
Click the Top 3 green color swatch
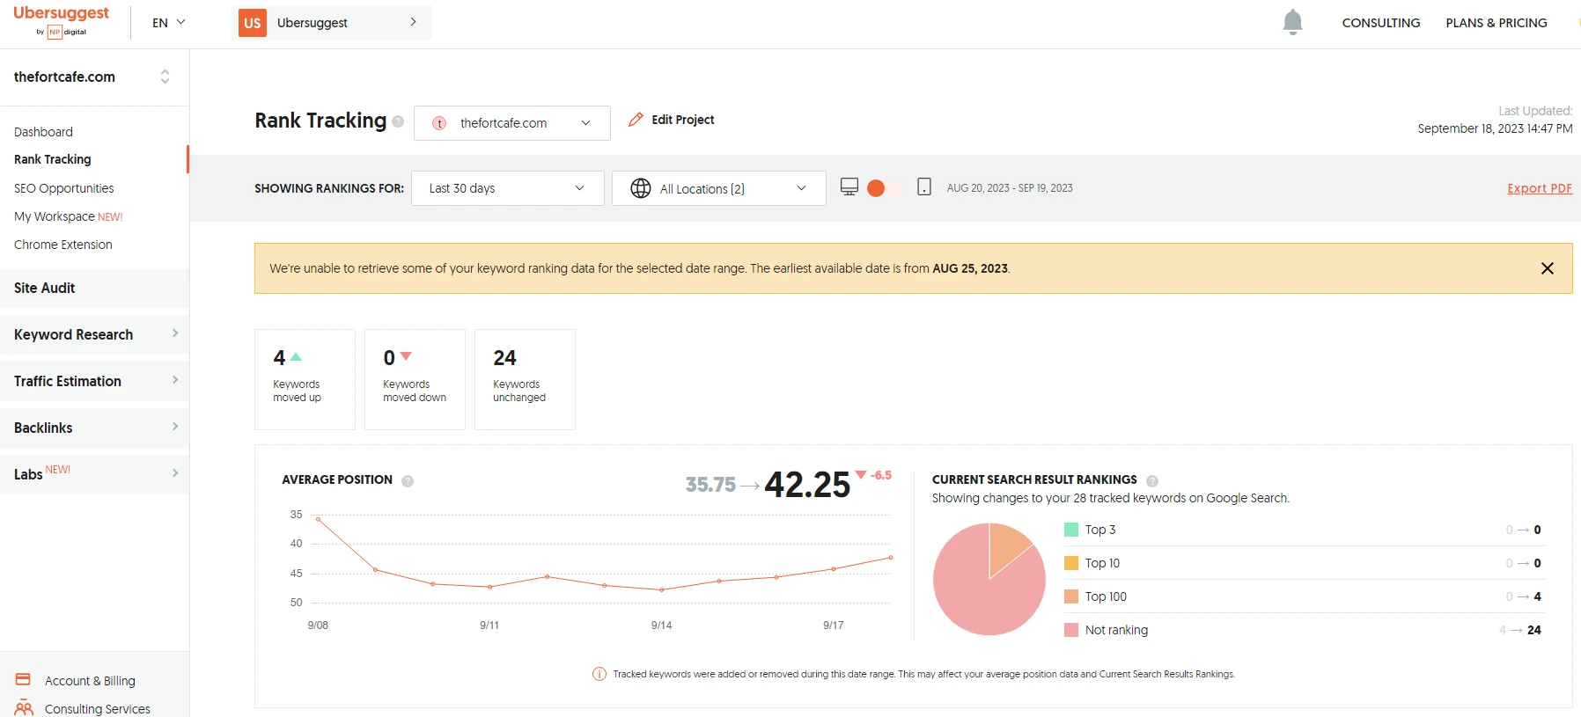pyautogui.click(x=1071, y=530)
